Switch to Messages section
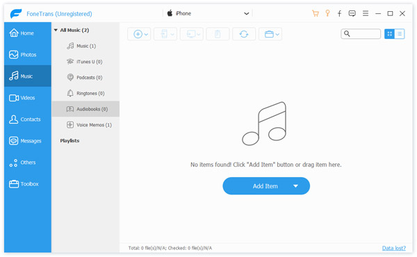 (27, 141)
